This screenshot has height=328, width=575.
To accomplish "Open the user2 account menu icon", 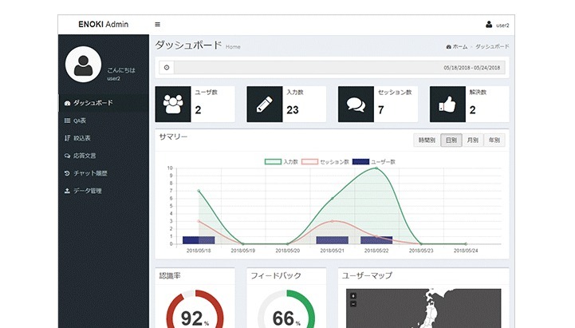I will (x=489, y=25).
